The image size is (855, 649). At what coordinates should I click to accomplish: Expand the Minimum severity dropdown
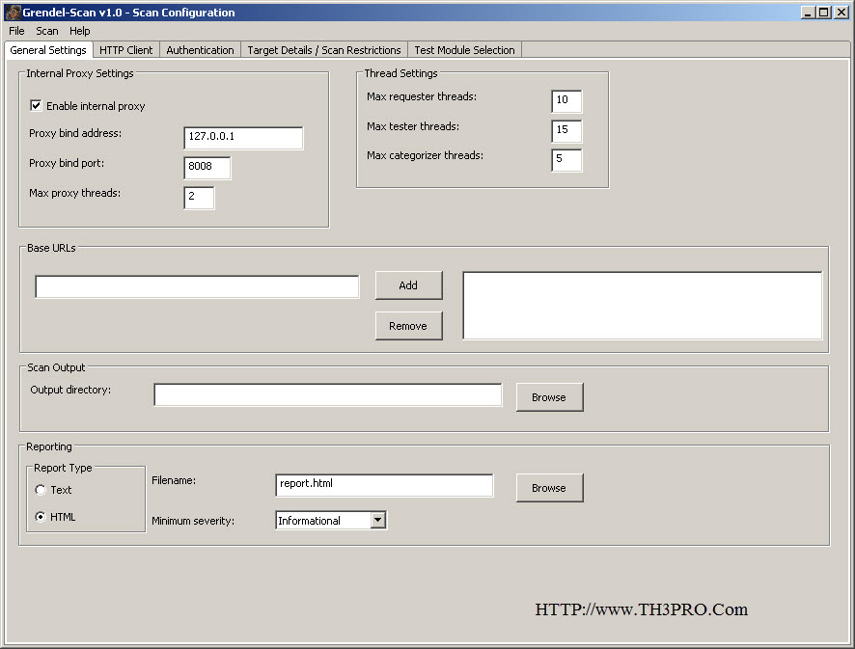coord(377,521)
